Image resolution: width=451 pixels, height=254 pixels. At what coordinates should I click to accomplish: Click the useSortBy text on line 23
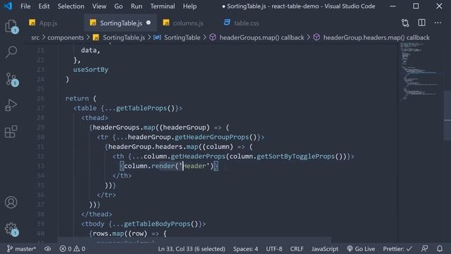tap(91, 70)
